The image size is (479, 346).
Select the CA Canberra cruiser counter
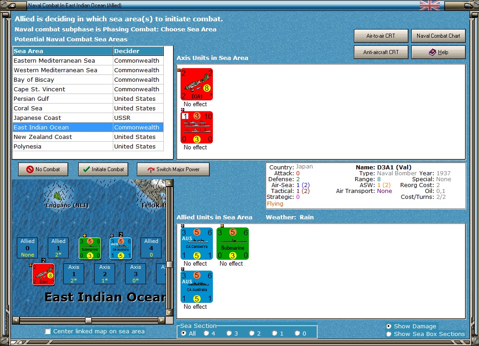click(x=197, y=243)
